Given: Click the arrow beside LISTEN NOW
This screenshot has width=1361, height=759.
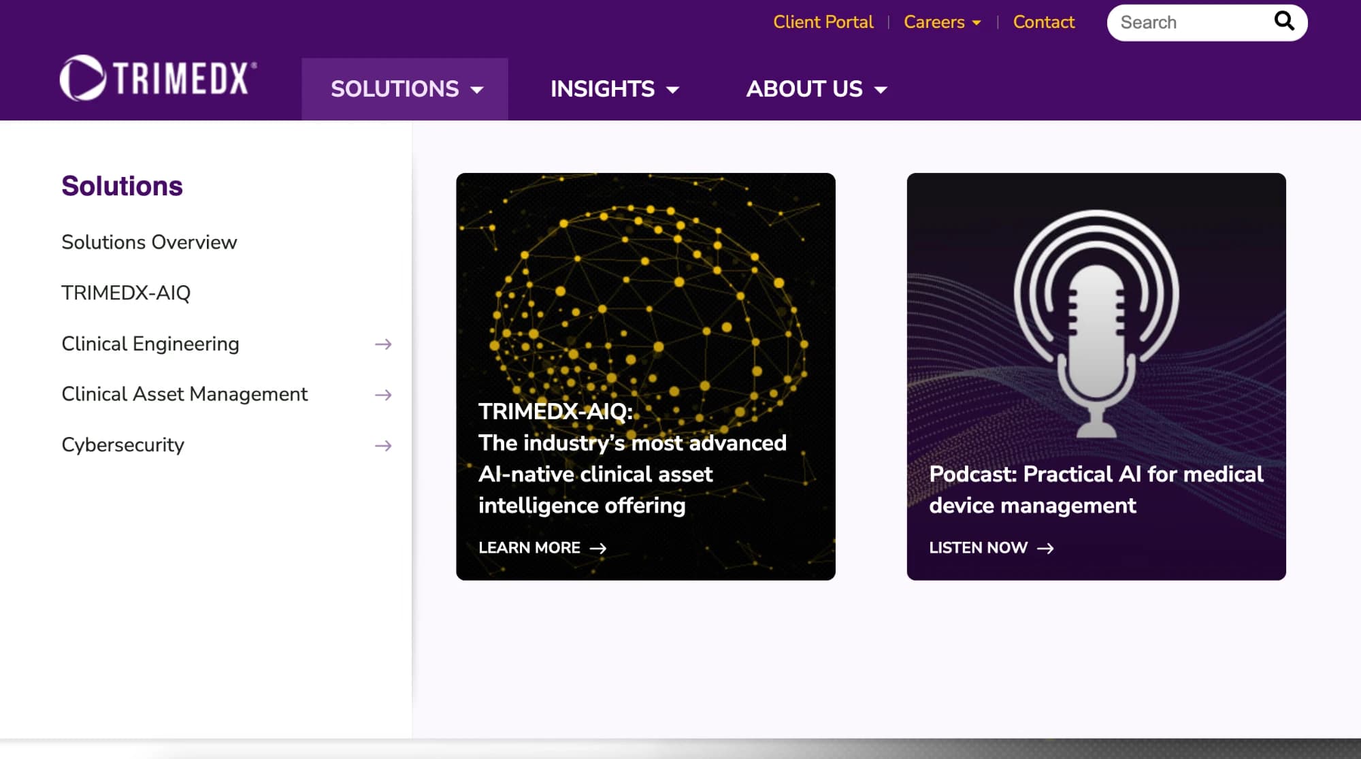Looking at the screenshot, I should pos(1045,549).
